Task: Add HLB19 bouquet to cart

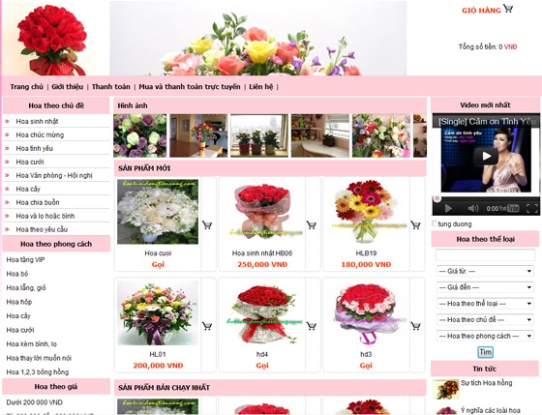Action: (415, 225)
